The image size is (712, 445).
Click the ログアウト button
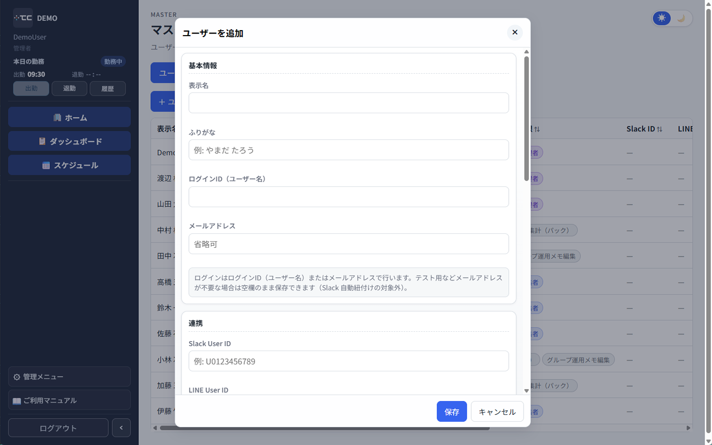coord(58,428)
